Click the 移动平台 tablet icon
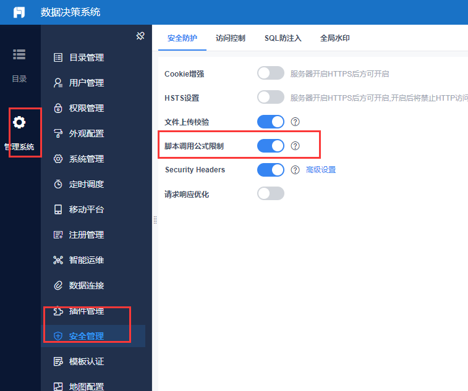This screenshot has width=468, height=391. click(58, 209)
